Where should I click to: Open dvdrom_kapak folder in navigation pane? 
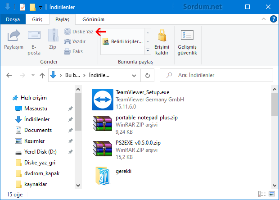(x=37, y=173)
